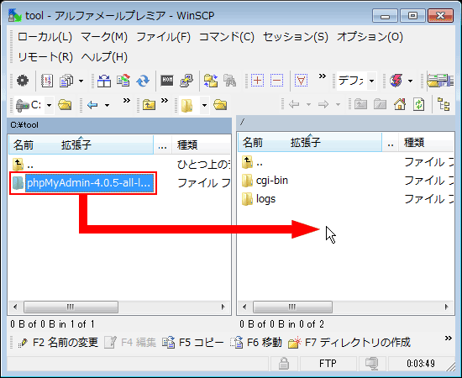Image resolution: width=462 pixels, height=378 pixels.
Task: Click the F5 コピー button
Action: tap(193, 343)
